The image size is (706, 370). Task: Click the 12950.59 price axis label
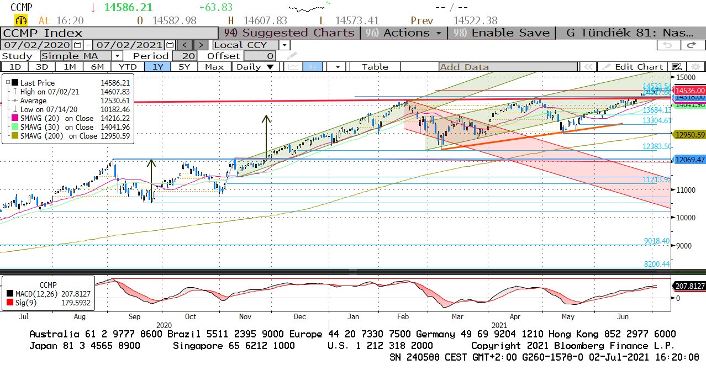pos(690,134)
